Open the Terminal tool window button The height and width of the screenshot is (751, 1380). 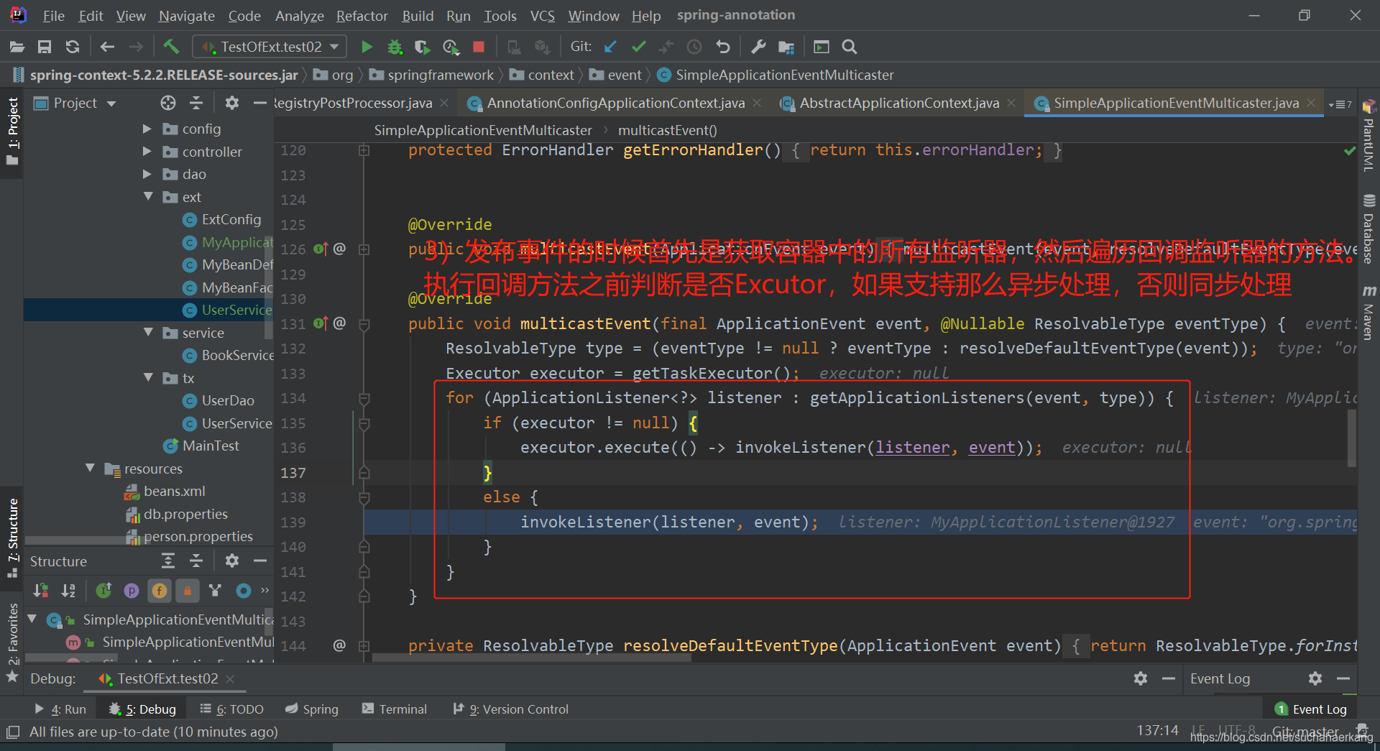point(394,709)
